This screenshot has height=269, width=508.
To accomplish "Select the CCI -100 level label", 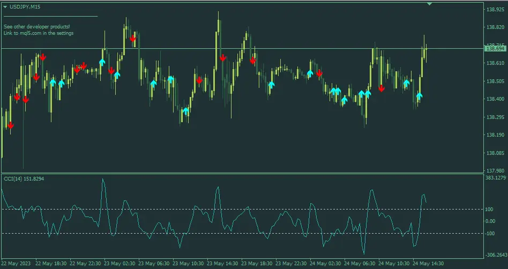I will 490,233.
